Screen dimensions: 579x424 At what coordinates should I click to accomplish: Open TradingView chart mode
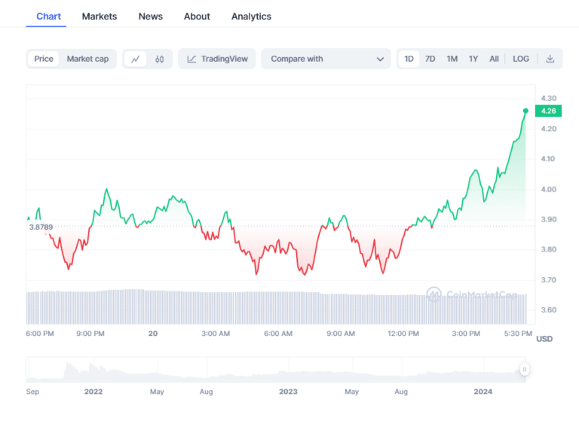[x=217, y=59]
